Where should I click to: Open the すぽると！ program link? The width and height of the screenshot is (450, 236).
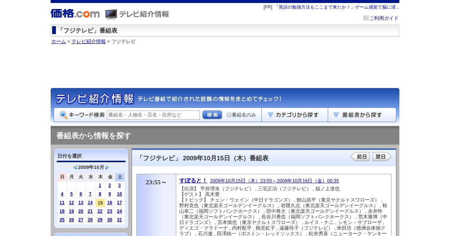[x=193, y=181]
